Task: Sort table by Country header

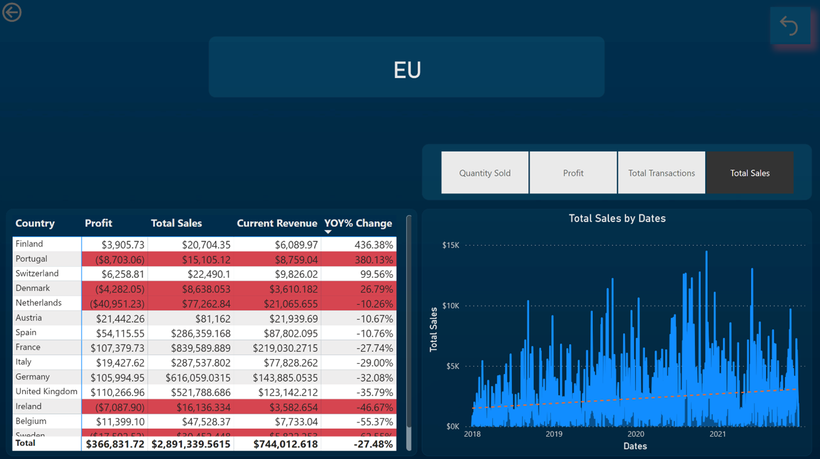Action: (x=35, y=223)
